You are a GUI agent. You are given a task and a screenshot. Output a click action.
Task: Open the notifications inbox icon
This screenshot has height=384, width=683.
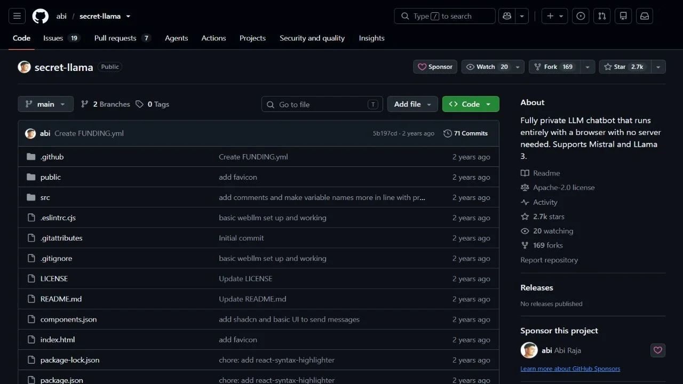point(645,16)
